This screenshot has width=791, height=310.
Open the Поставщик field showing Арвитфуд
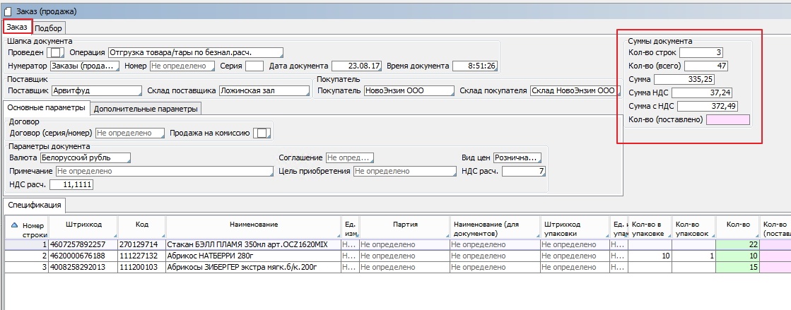95,91
